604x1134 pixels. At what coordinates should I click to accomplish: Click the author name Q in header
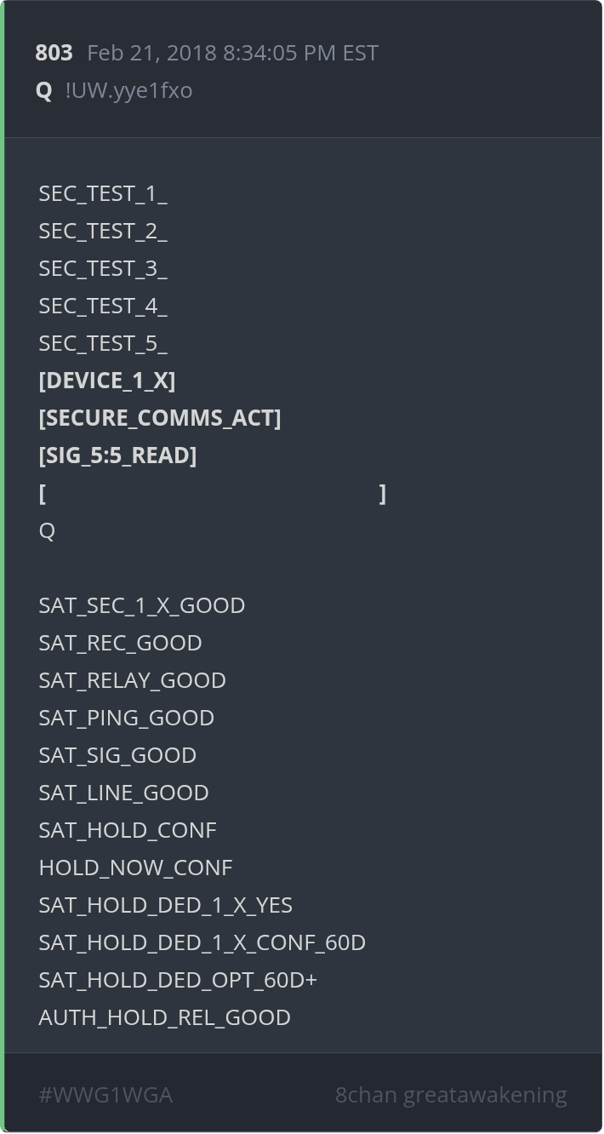(44, 90)
